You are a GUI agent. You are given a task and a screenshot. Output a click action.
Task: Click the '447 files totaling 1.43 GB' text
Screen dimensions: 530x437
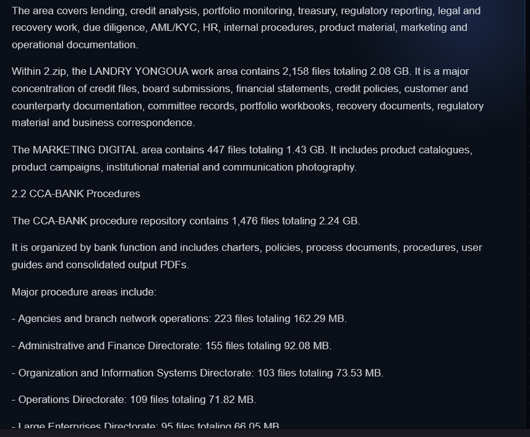coord(266,150)
